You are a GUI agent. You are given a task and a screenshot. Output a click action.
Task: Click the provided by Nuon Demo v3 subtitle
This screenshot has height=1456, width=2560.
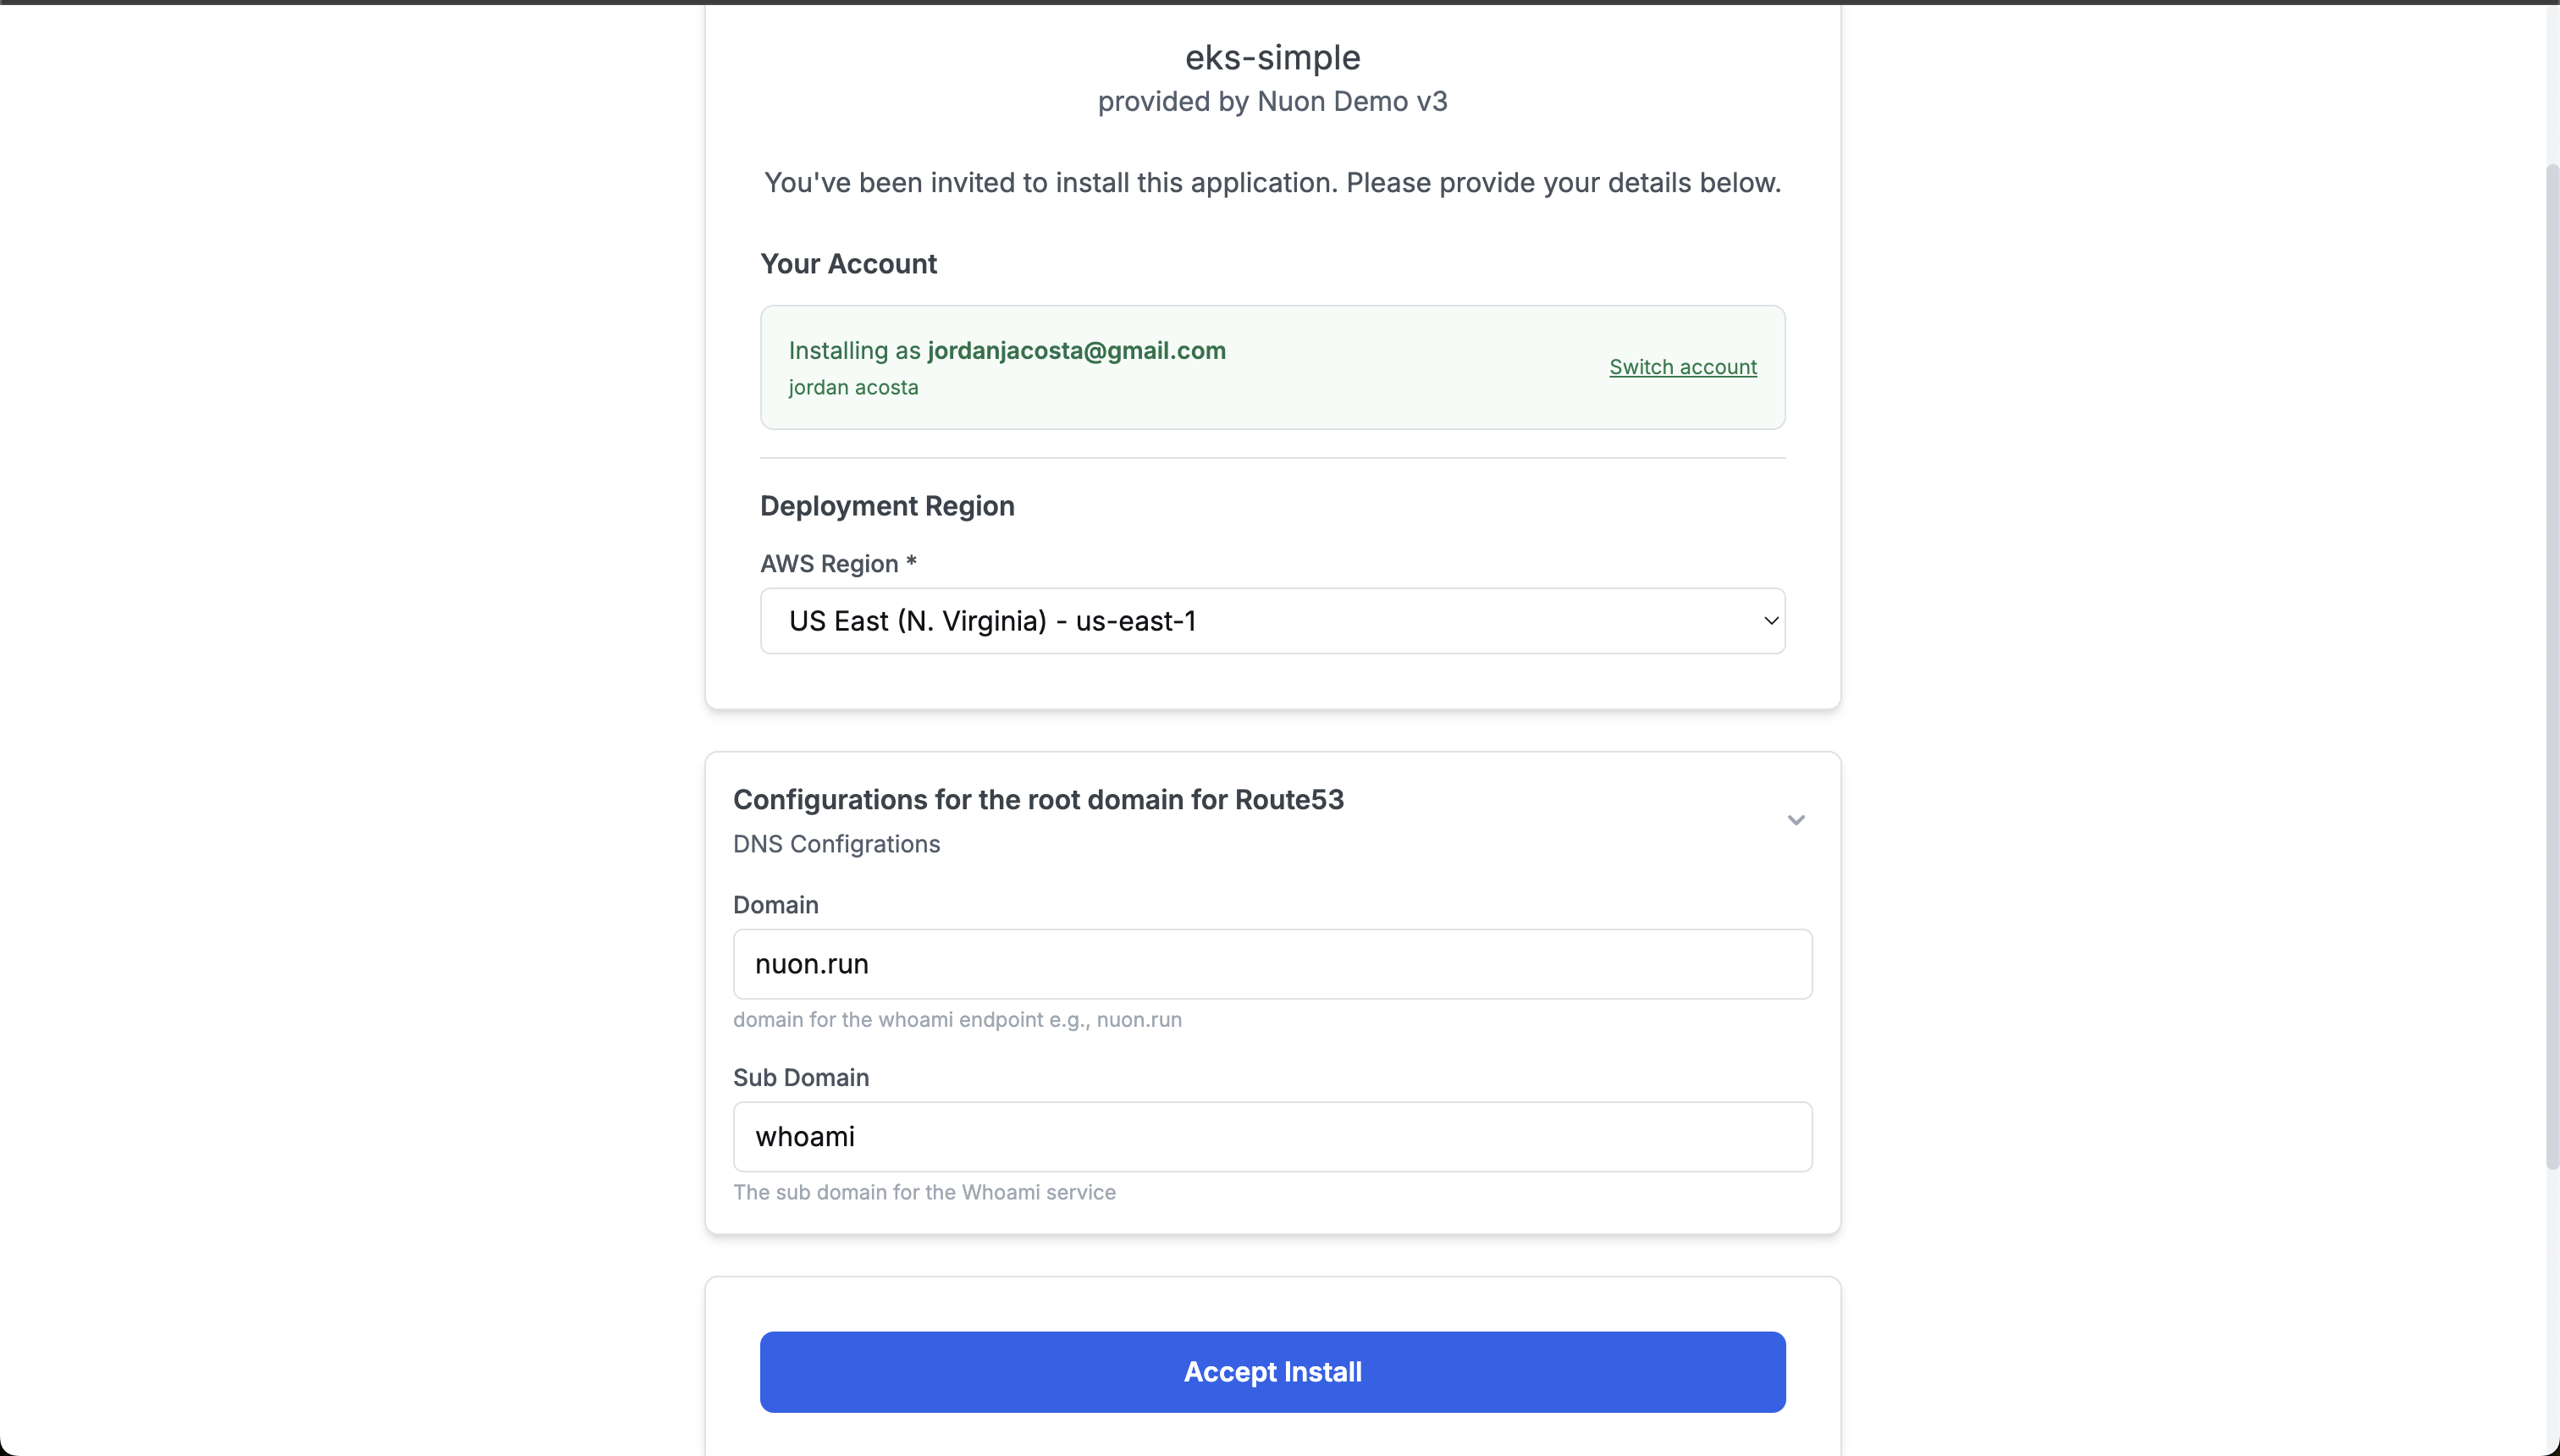1271,101
